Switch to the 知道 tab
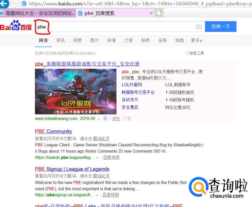Screen dimensions: 252x207 point(111,40)
